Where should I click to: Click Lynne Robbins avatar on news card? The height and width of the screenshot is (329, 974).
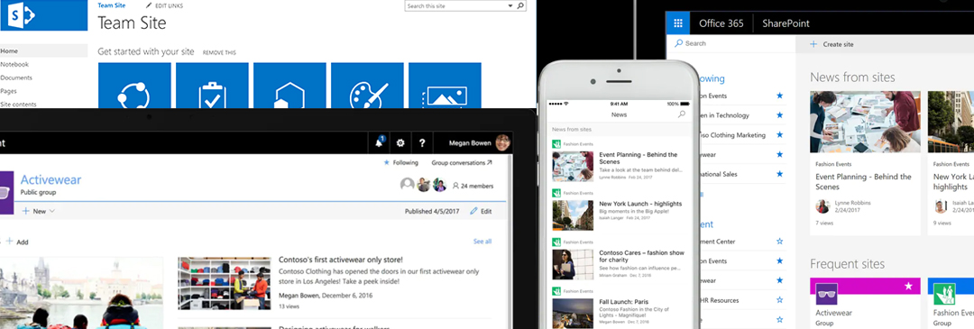822,206
